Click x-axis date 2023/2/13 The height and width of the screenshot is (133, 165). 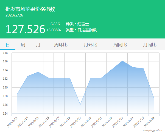pyautogui.click(x=12, y=122)
